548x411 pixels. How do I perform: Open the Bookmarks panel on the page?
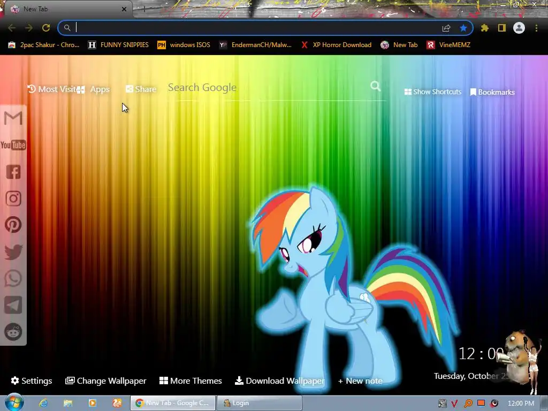[x=492, y=92]
